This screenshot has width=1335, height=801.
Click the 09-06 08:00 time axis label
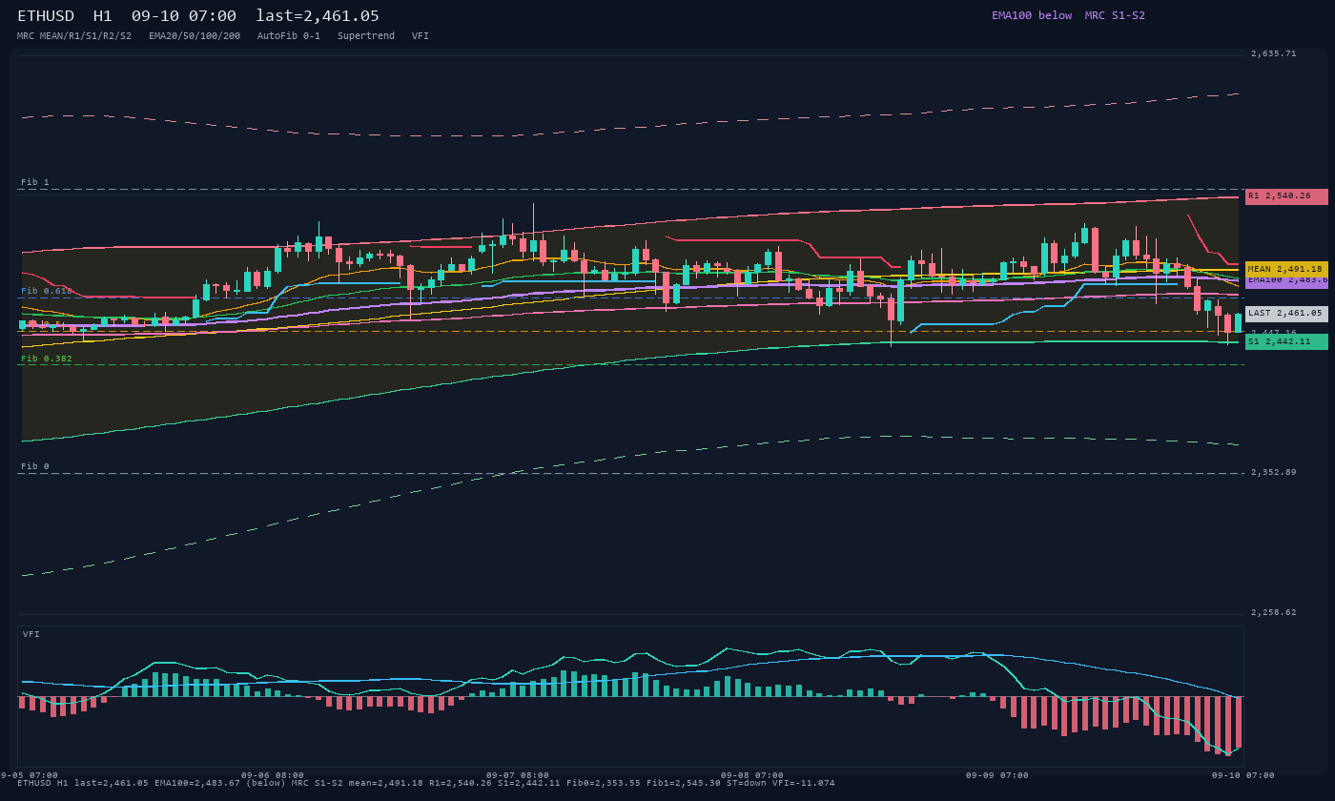(273, 775)
